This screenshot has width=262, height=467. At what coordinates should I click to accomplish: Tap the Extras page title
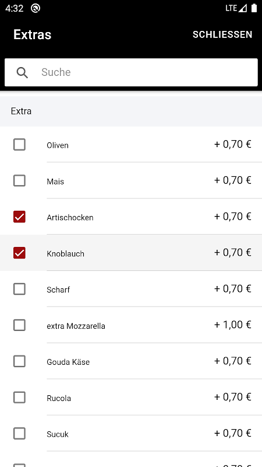[x=33, y=34]
